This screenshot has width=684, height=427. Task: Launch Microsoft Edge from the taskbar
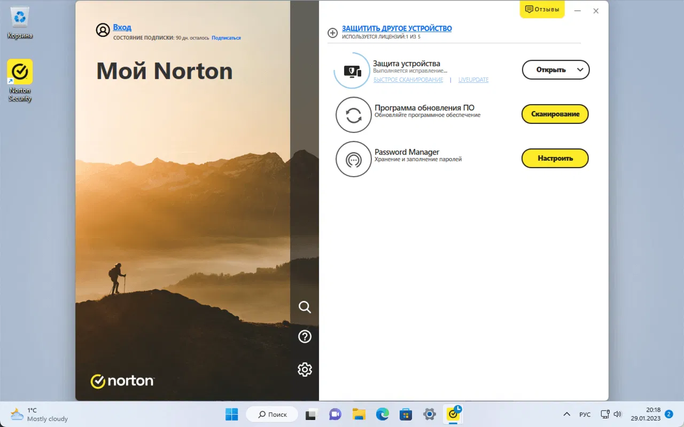(x=382, y=414)
